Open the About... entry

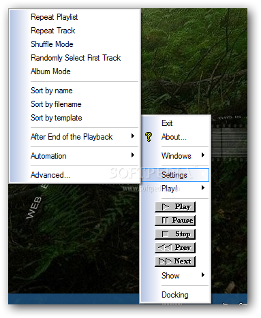tap(175, 137)
